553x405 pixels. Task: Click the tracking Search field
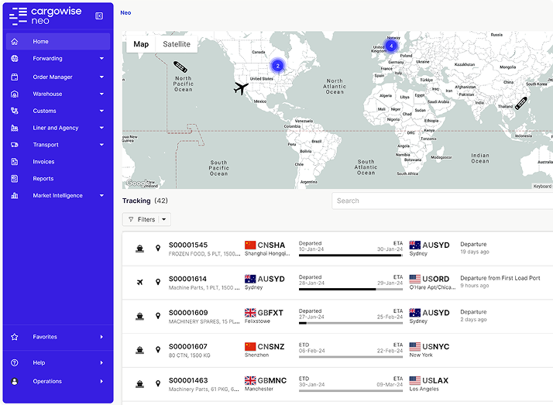pos(441,201)
